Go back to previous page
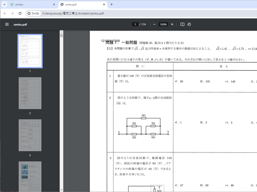Viewport: 257px width, 192px height. pyautogui.click(x=5, y=13)
